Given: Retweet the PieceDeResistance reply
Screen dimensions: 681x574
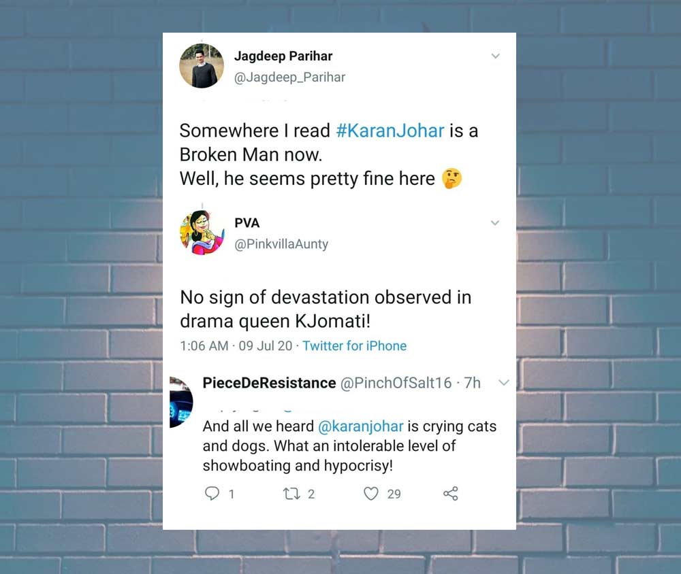Looking at the screenshot, I should coord(291,494).
